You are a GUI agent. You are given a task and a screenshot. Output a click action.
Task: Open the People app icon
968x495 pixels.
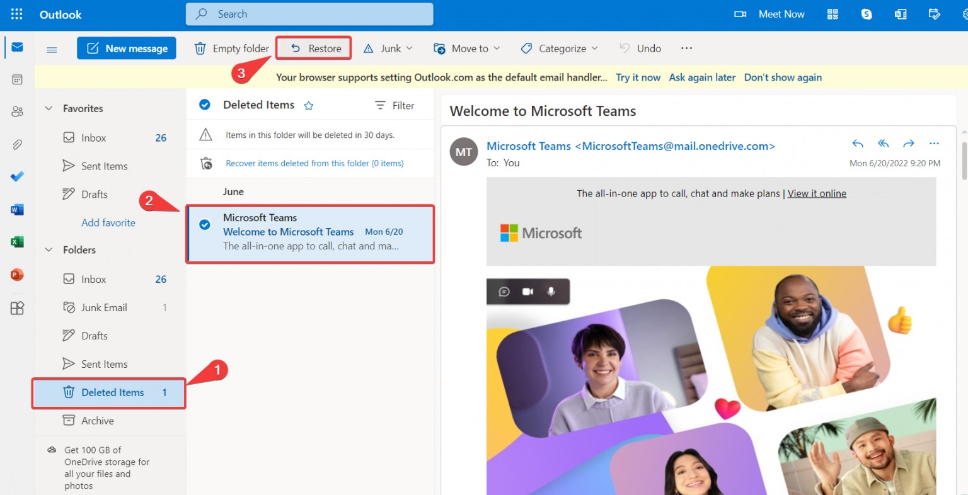pos(17,111)
